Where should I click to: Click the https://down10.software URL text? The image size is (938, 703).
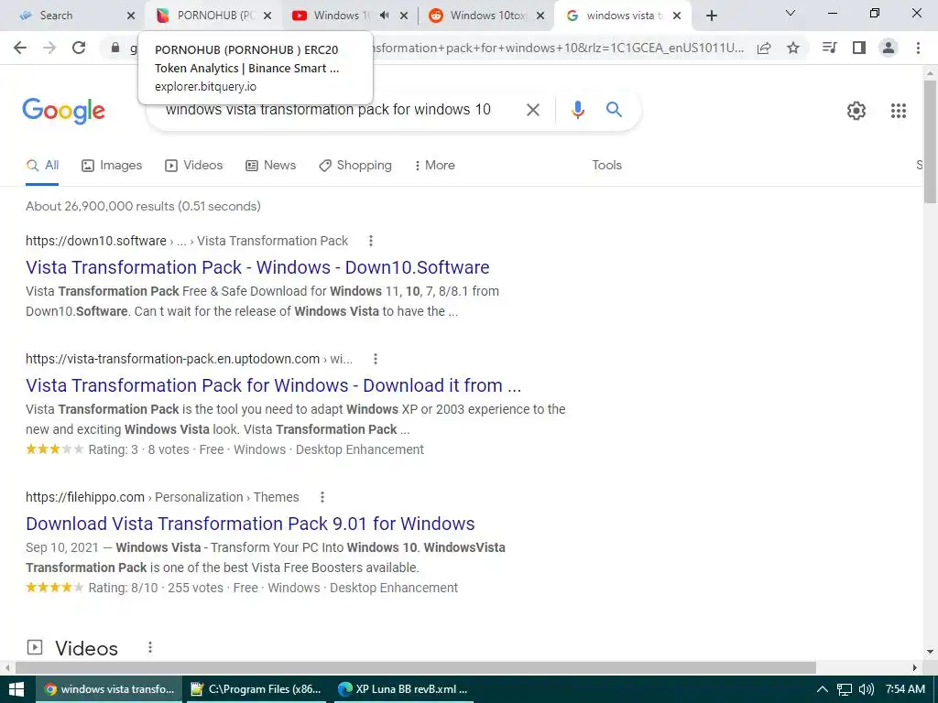pos(95,241)
